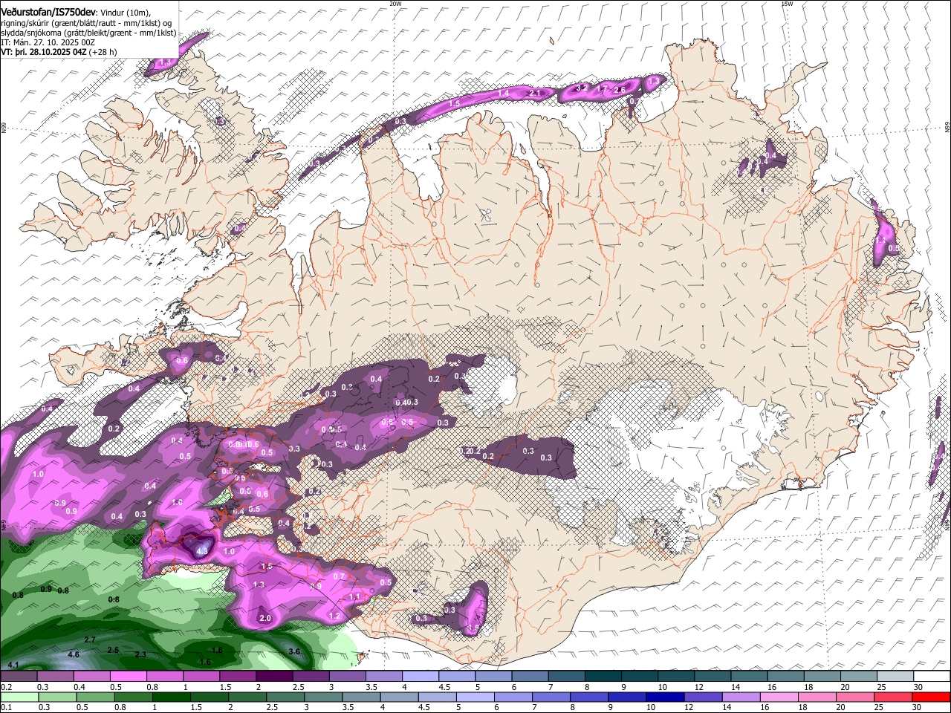Image resolution: width=951 pixels, height=713 pixels.
Task: Select the snow legend swatch between 9 and 10
Action: (640, 676)
